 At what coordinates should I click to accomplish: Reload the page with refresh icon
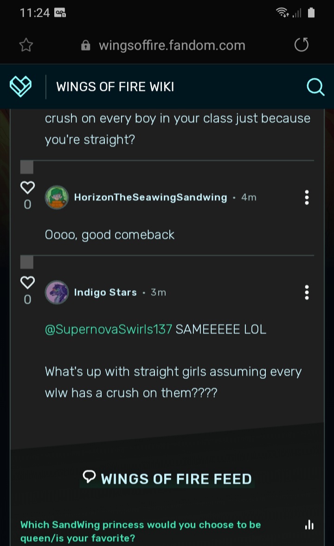pyautogui.click(x=302, y=45)
